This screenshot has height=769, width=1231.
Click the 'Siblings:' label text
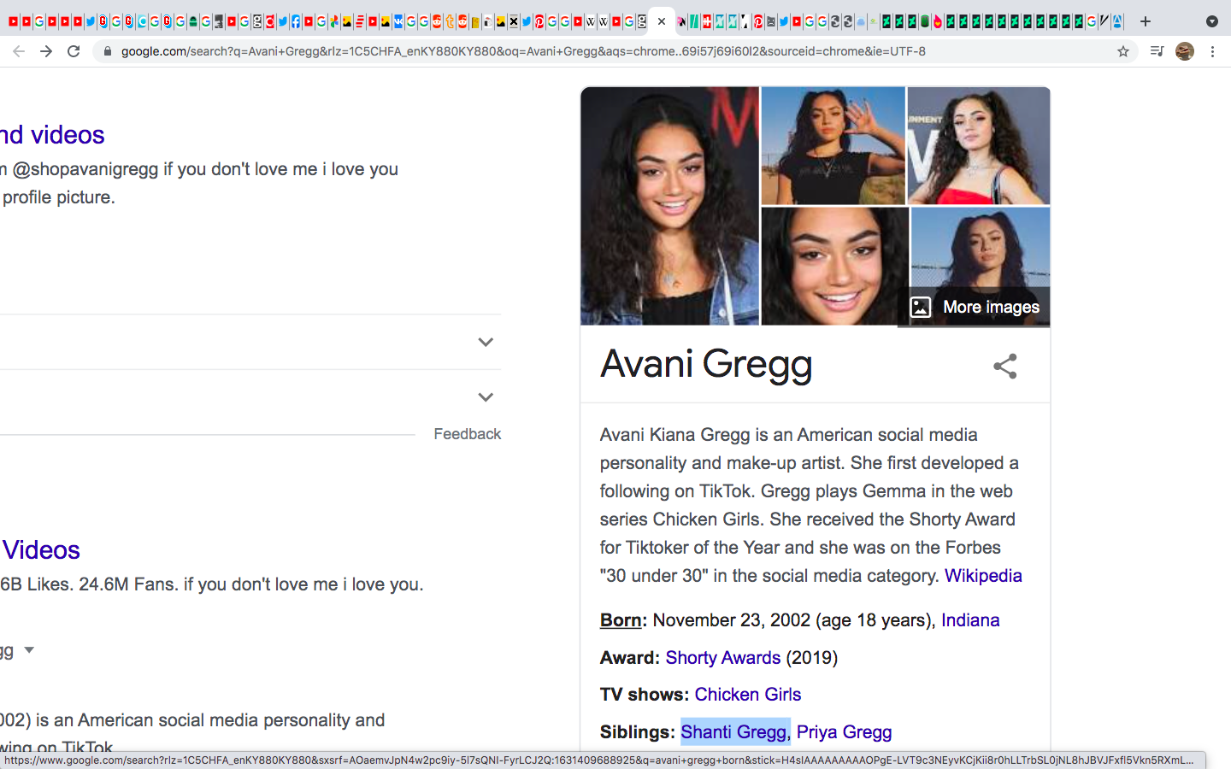pos(638,732)
